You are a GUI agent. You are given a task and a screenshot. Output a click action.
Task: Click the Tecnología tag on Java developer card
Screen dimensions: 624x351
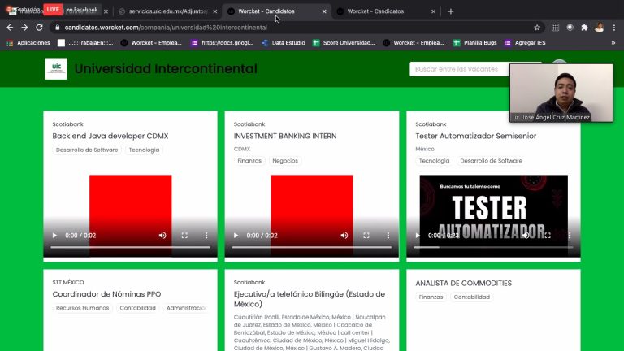144,149
